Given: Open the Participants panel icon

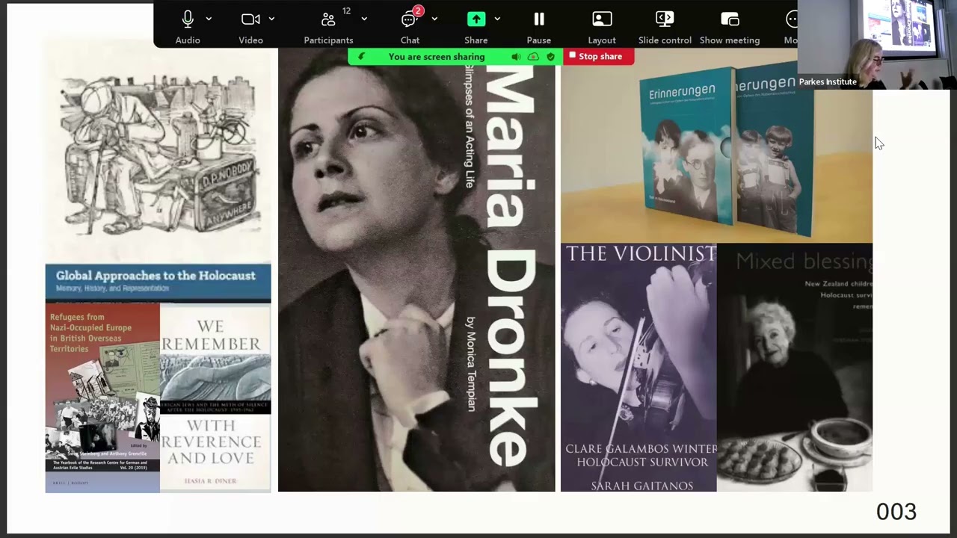Looking at the screenshot, I should [328, 19].
